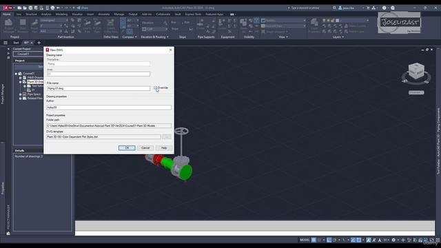Open the Collaborate ribbon tab
Image resolution: width=441 pixels, height=248 pixels.
163,14
